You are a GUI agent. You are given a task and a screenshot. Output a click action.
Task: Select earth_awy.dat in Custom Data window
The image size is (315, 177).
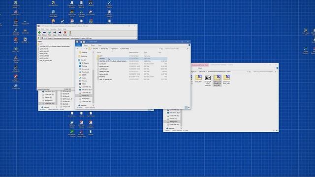(132, 66)
